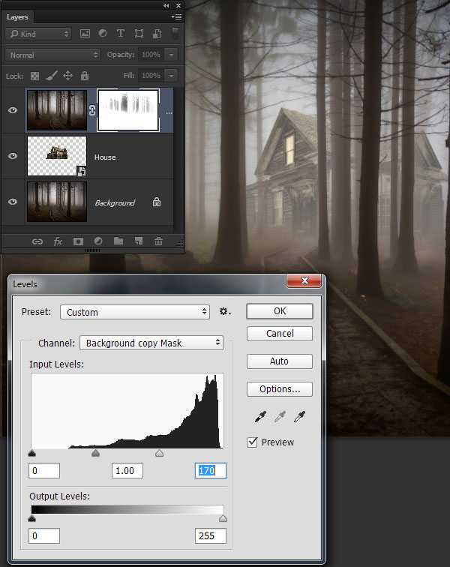Lock image pixels brush icon

(51, 76)
